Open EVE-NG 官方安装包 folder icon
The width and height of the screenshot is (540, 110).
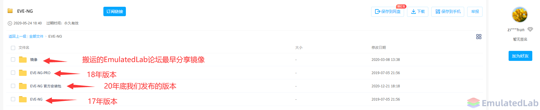[x=23, y=86]
